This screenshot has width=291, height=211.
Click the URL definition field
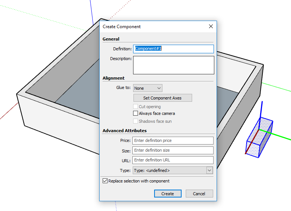click(173, 160)
